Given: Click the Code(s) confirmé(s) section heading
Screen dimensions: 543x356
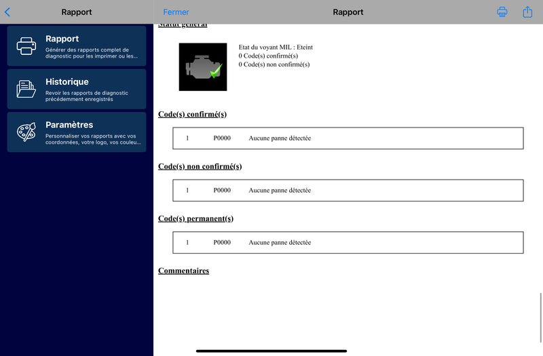Looking at the screenshot, I should click(192, 114).
